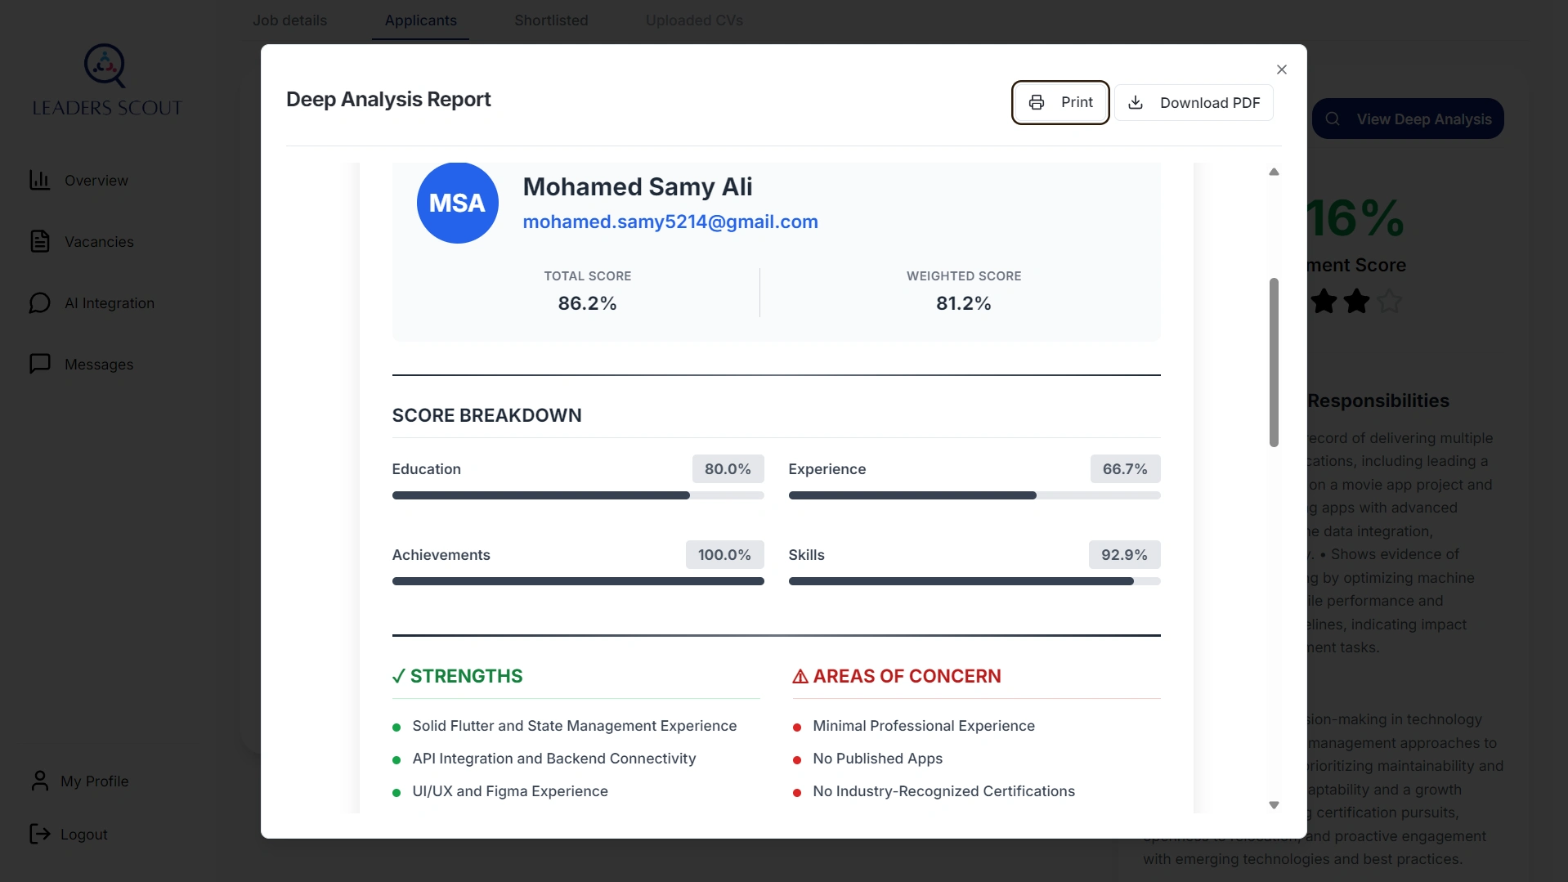The width and height of the screenshot is (1568, 882).
Task: Click the My Profile person icon
Action: pos(39,780)
